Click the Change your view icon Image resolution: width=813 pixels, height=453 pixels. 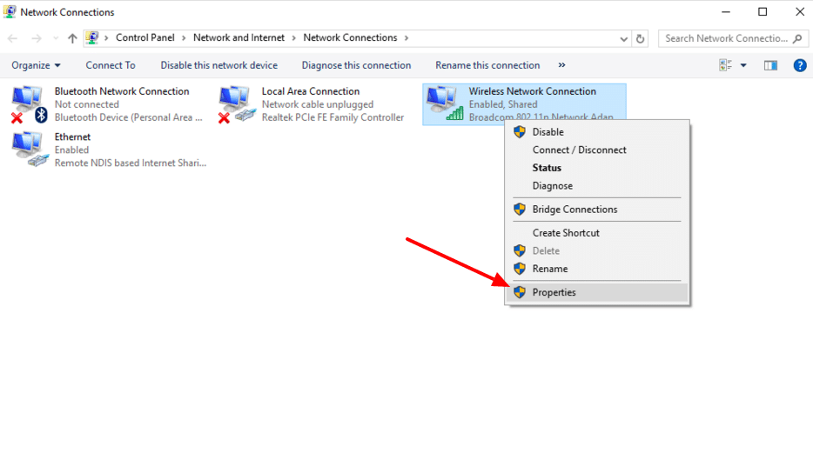725,65
